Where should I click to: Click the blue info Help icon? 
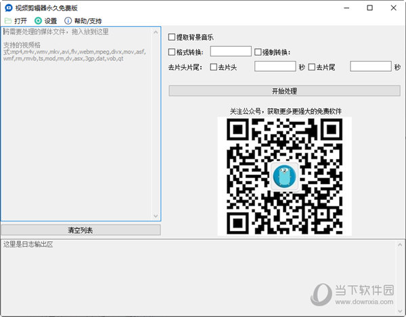(68, 21)
